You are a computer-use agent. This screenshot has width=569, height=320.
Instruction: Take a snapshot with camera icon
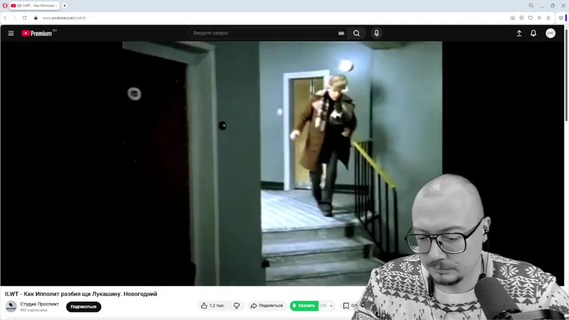pyautogui.click(x=513, y=18)
